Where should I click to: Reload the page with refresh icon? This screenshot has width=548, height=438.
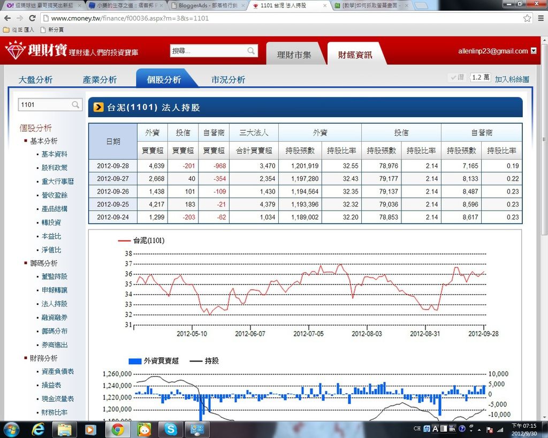coord(32,18)
